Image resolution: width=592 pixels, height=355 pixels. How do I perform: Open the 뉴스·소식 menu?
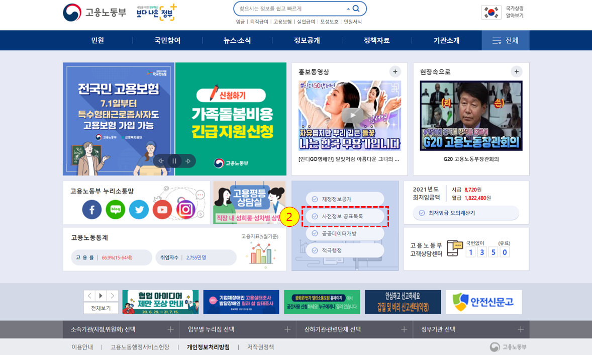coord(237,40)
